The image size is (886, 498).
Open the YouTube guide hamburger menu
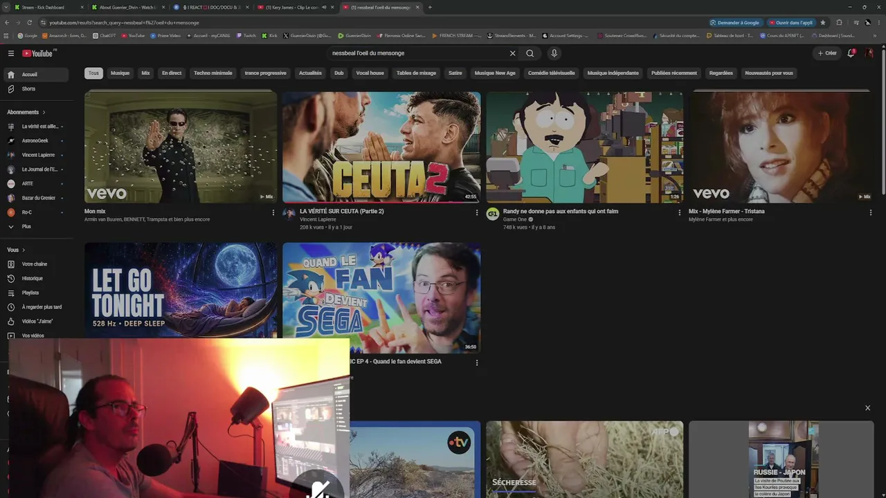[11, 53]
